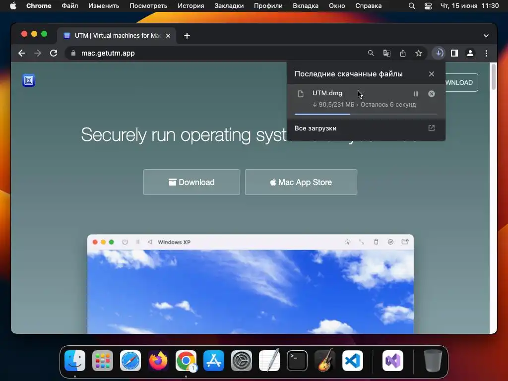Click the date and time in menu bar
508x381 pixels.
tap(469, 5)
